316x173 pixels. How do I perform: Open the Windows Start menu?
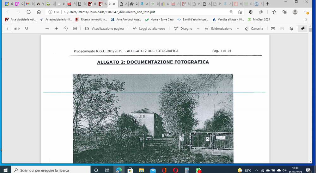(x=5, y=170)
